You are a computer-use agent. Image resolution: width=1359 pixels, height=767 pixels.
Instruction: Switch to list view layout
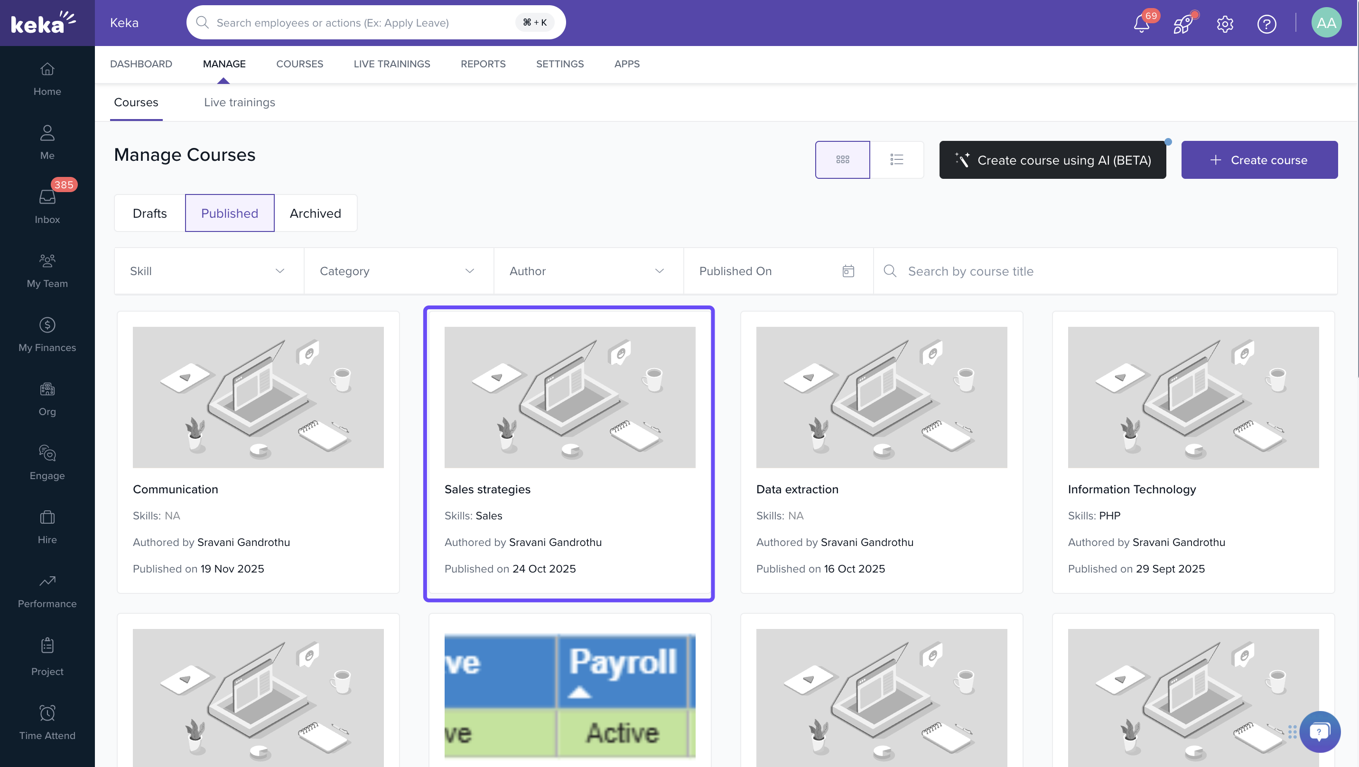click(896, 159)
